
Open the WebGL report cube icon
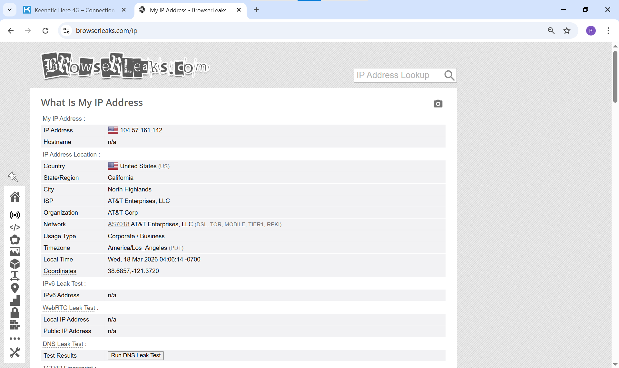pos(15,264)
